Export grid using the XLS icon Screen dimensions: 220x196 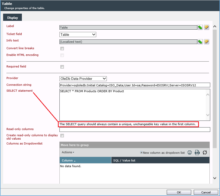click(197, 152)
